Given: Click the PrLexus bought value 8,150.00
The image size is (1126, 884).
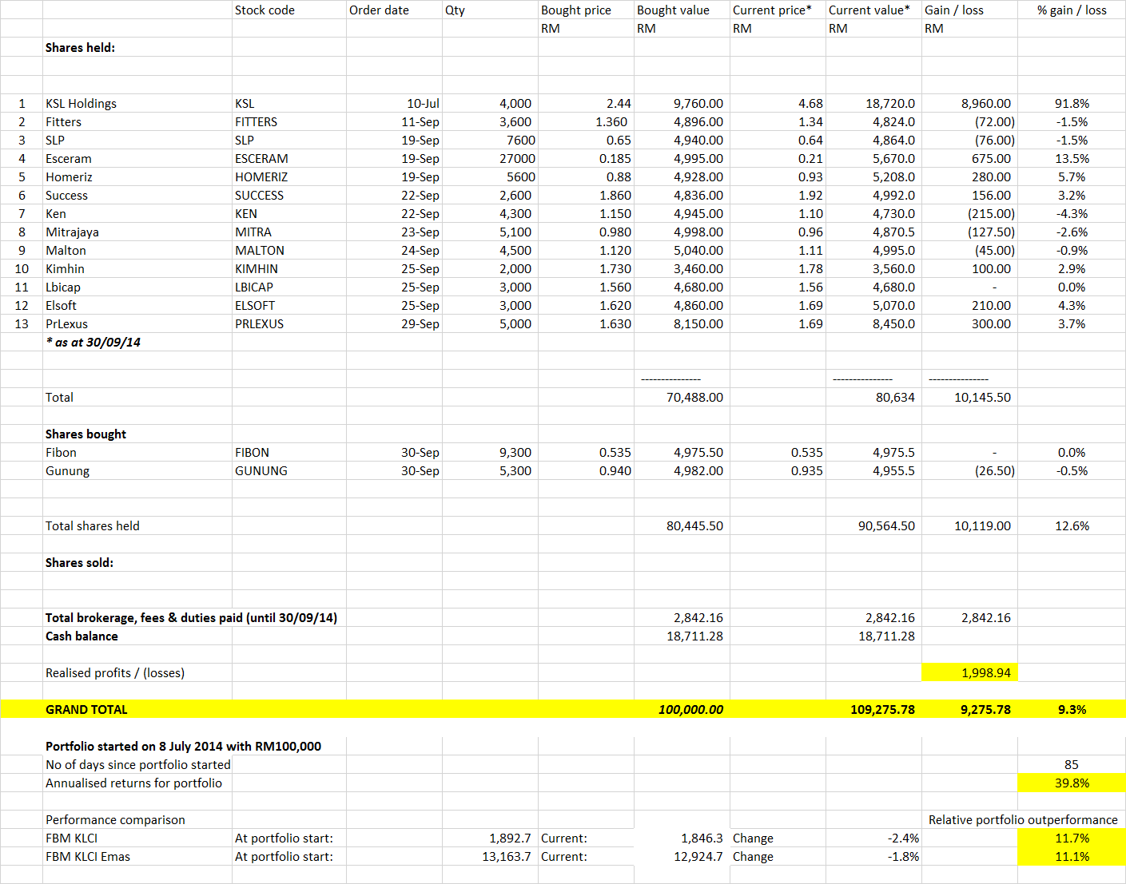Looking at the screenshot, I should pos(682,323).
